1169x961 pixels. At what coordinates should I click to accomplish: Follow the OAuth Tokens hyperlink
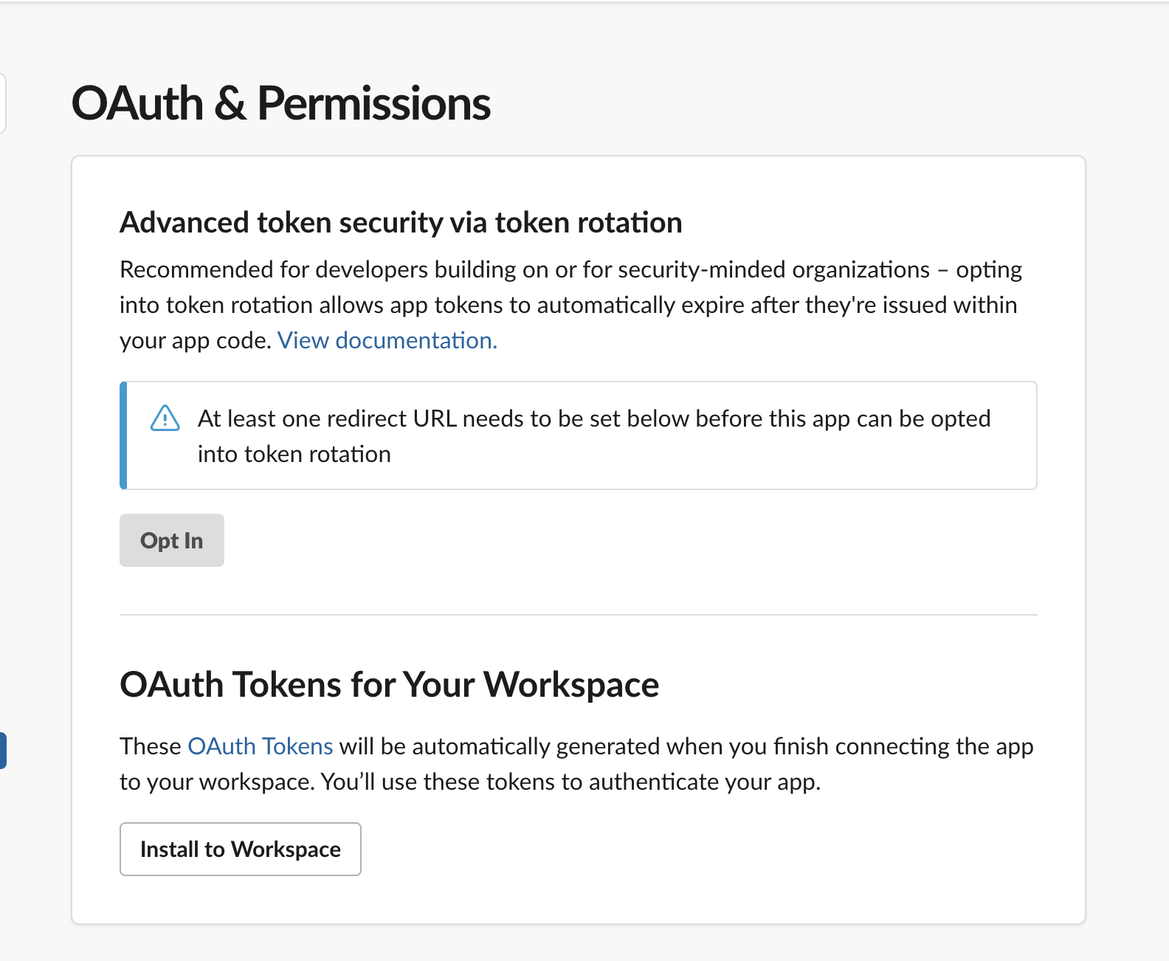pyautogui.click(x=261, y=746)
